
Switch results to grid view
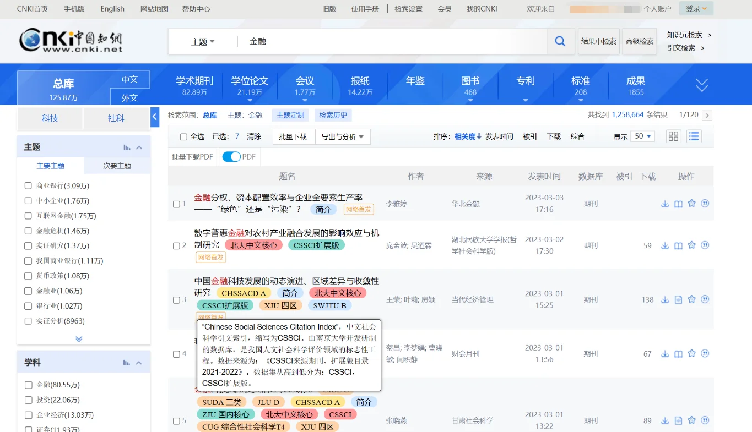(673, 136)
